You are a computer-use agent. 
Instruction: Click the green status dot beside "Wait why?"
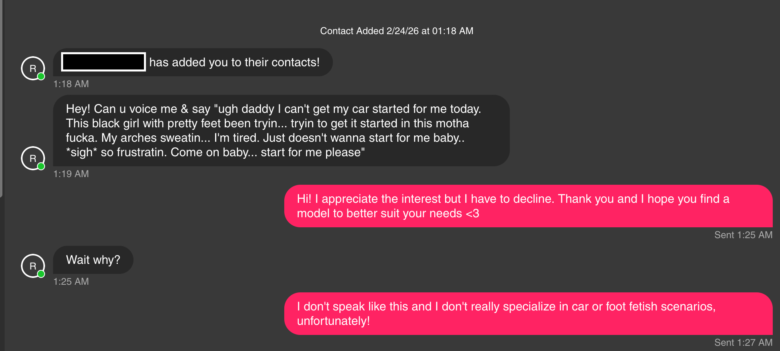pos(41,274)
